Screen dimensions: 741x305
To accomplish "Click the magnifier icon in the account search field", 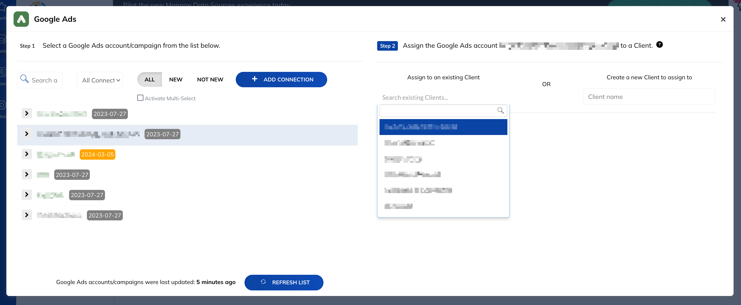I will [25, 79].
